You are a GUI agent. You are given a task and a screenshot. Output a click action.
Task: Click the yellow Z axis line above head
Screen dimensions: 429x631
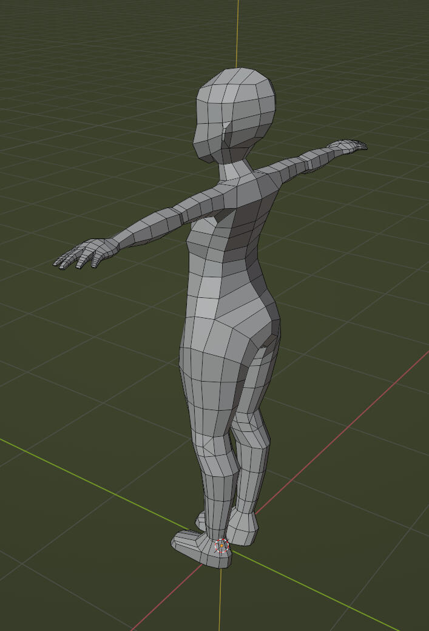coord(238,30)
